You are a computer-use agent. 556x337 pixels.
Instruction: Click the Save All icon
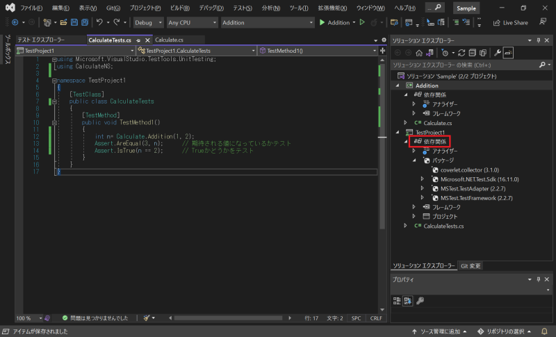click(85, 22)
